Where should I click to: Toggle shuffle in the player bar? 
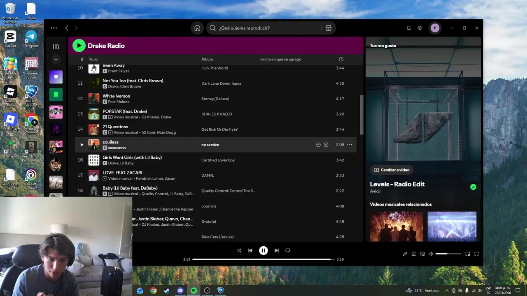(239, 250)
